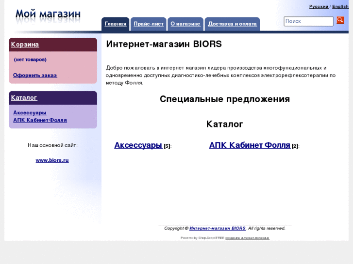The height and width of the screenshot is (264, 353).
Task: Click the Интернет-магазин BIORS heading
Action: click(164, 44)
